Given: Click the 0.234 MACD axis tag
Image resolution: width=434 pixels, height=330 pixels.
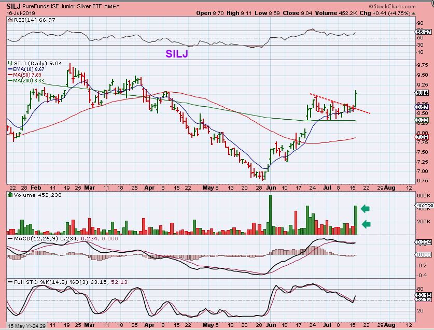Looking at the screenshot, I should [424, 242].
